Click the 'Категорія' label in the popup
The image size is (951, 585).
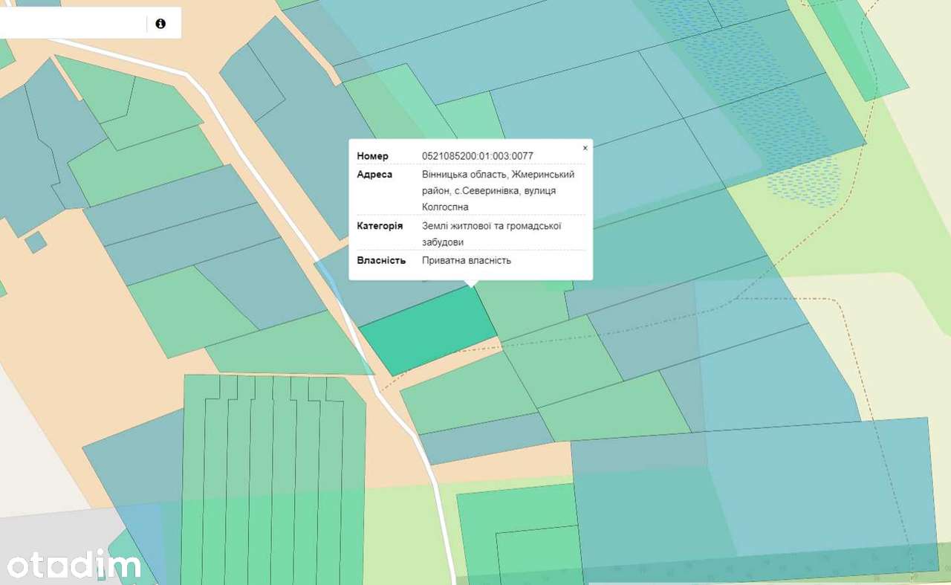click(380, 225)
